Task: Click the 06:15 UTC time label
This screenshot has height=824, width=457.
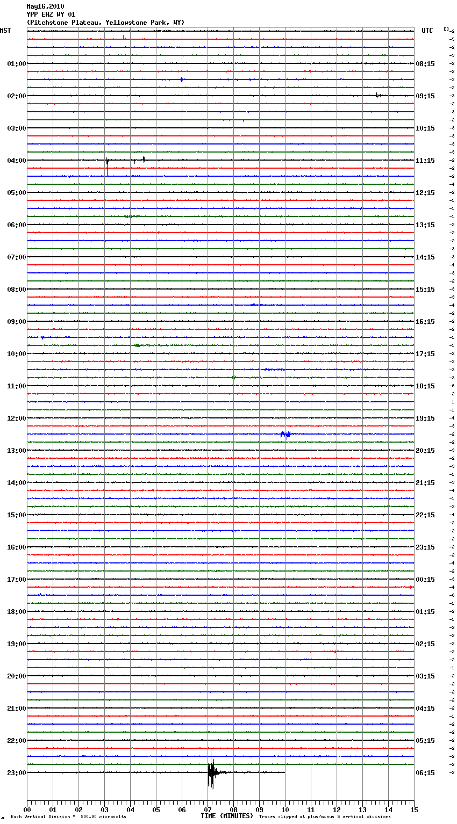Action: (425, 773)
